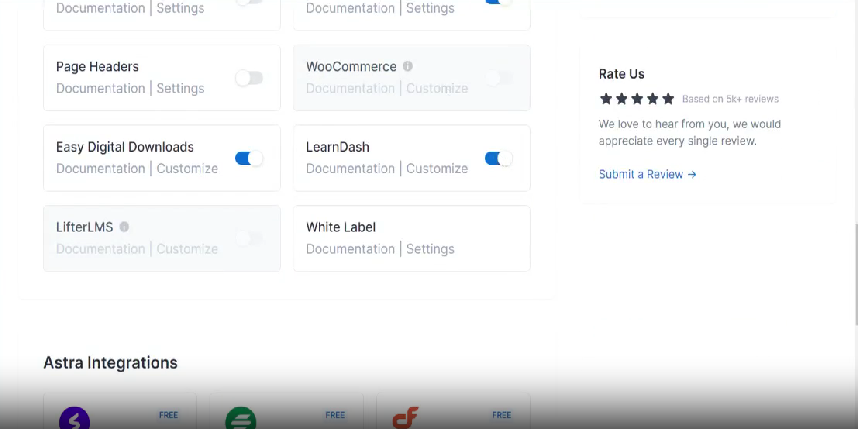Screen dimensions: 858x429
Task: Click the green integration logo
Action: pos(241,419)
